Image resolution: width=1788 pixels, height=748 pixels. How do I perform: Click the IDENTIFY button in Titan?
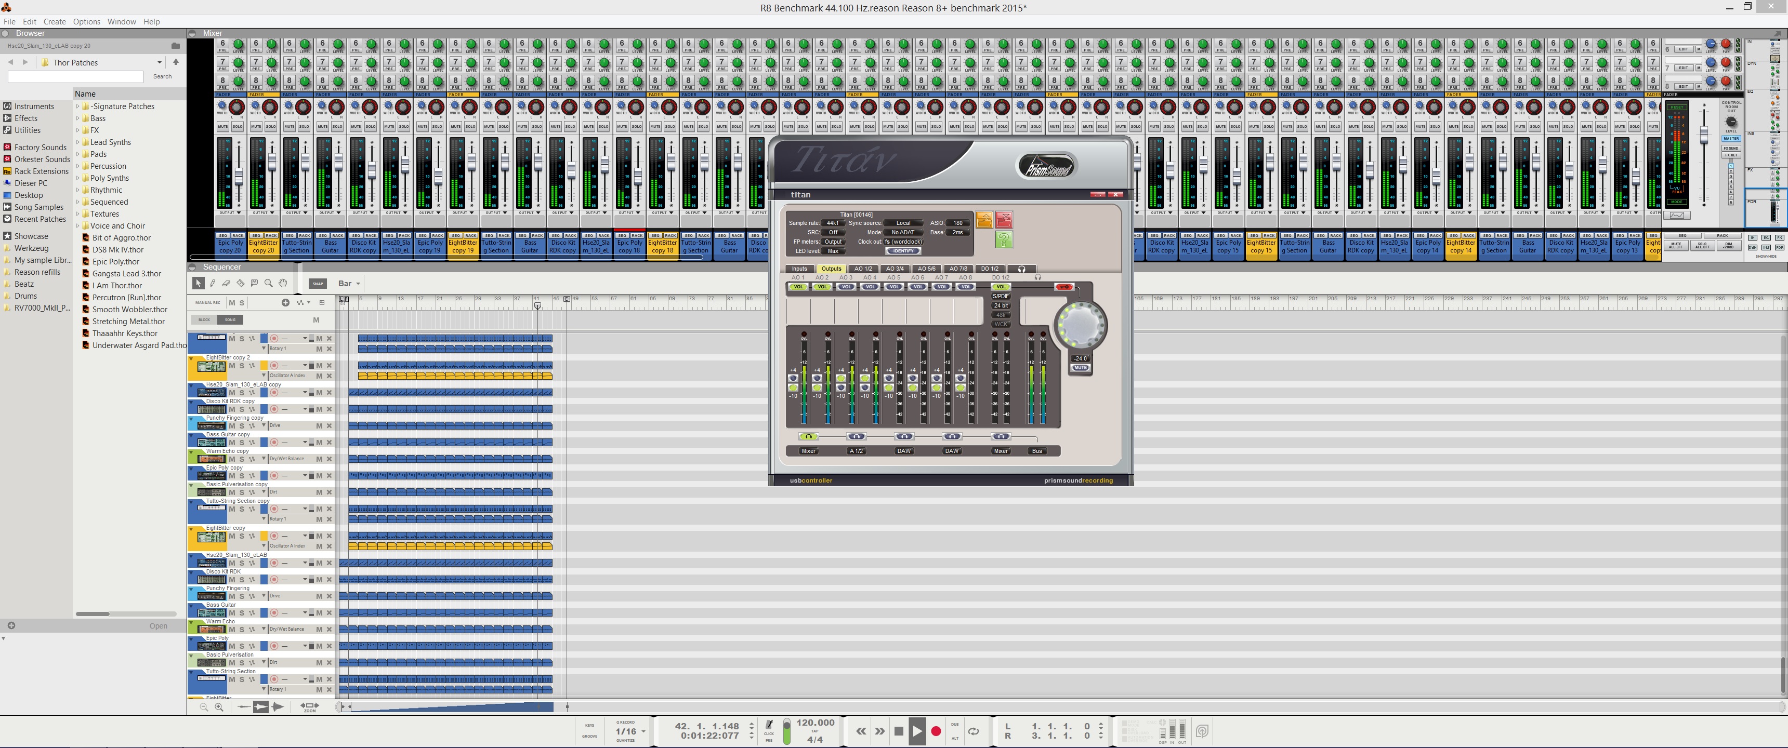pyautogui.click(x=903, y=250)
